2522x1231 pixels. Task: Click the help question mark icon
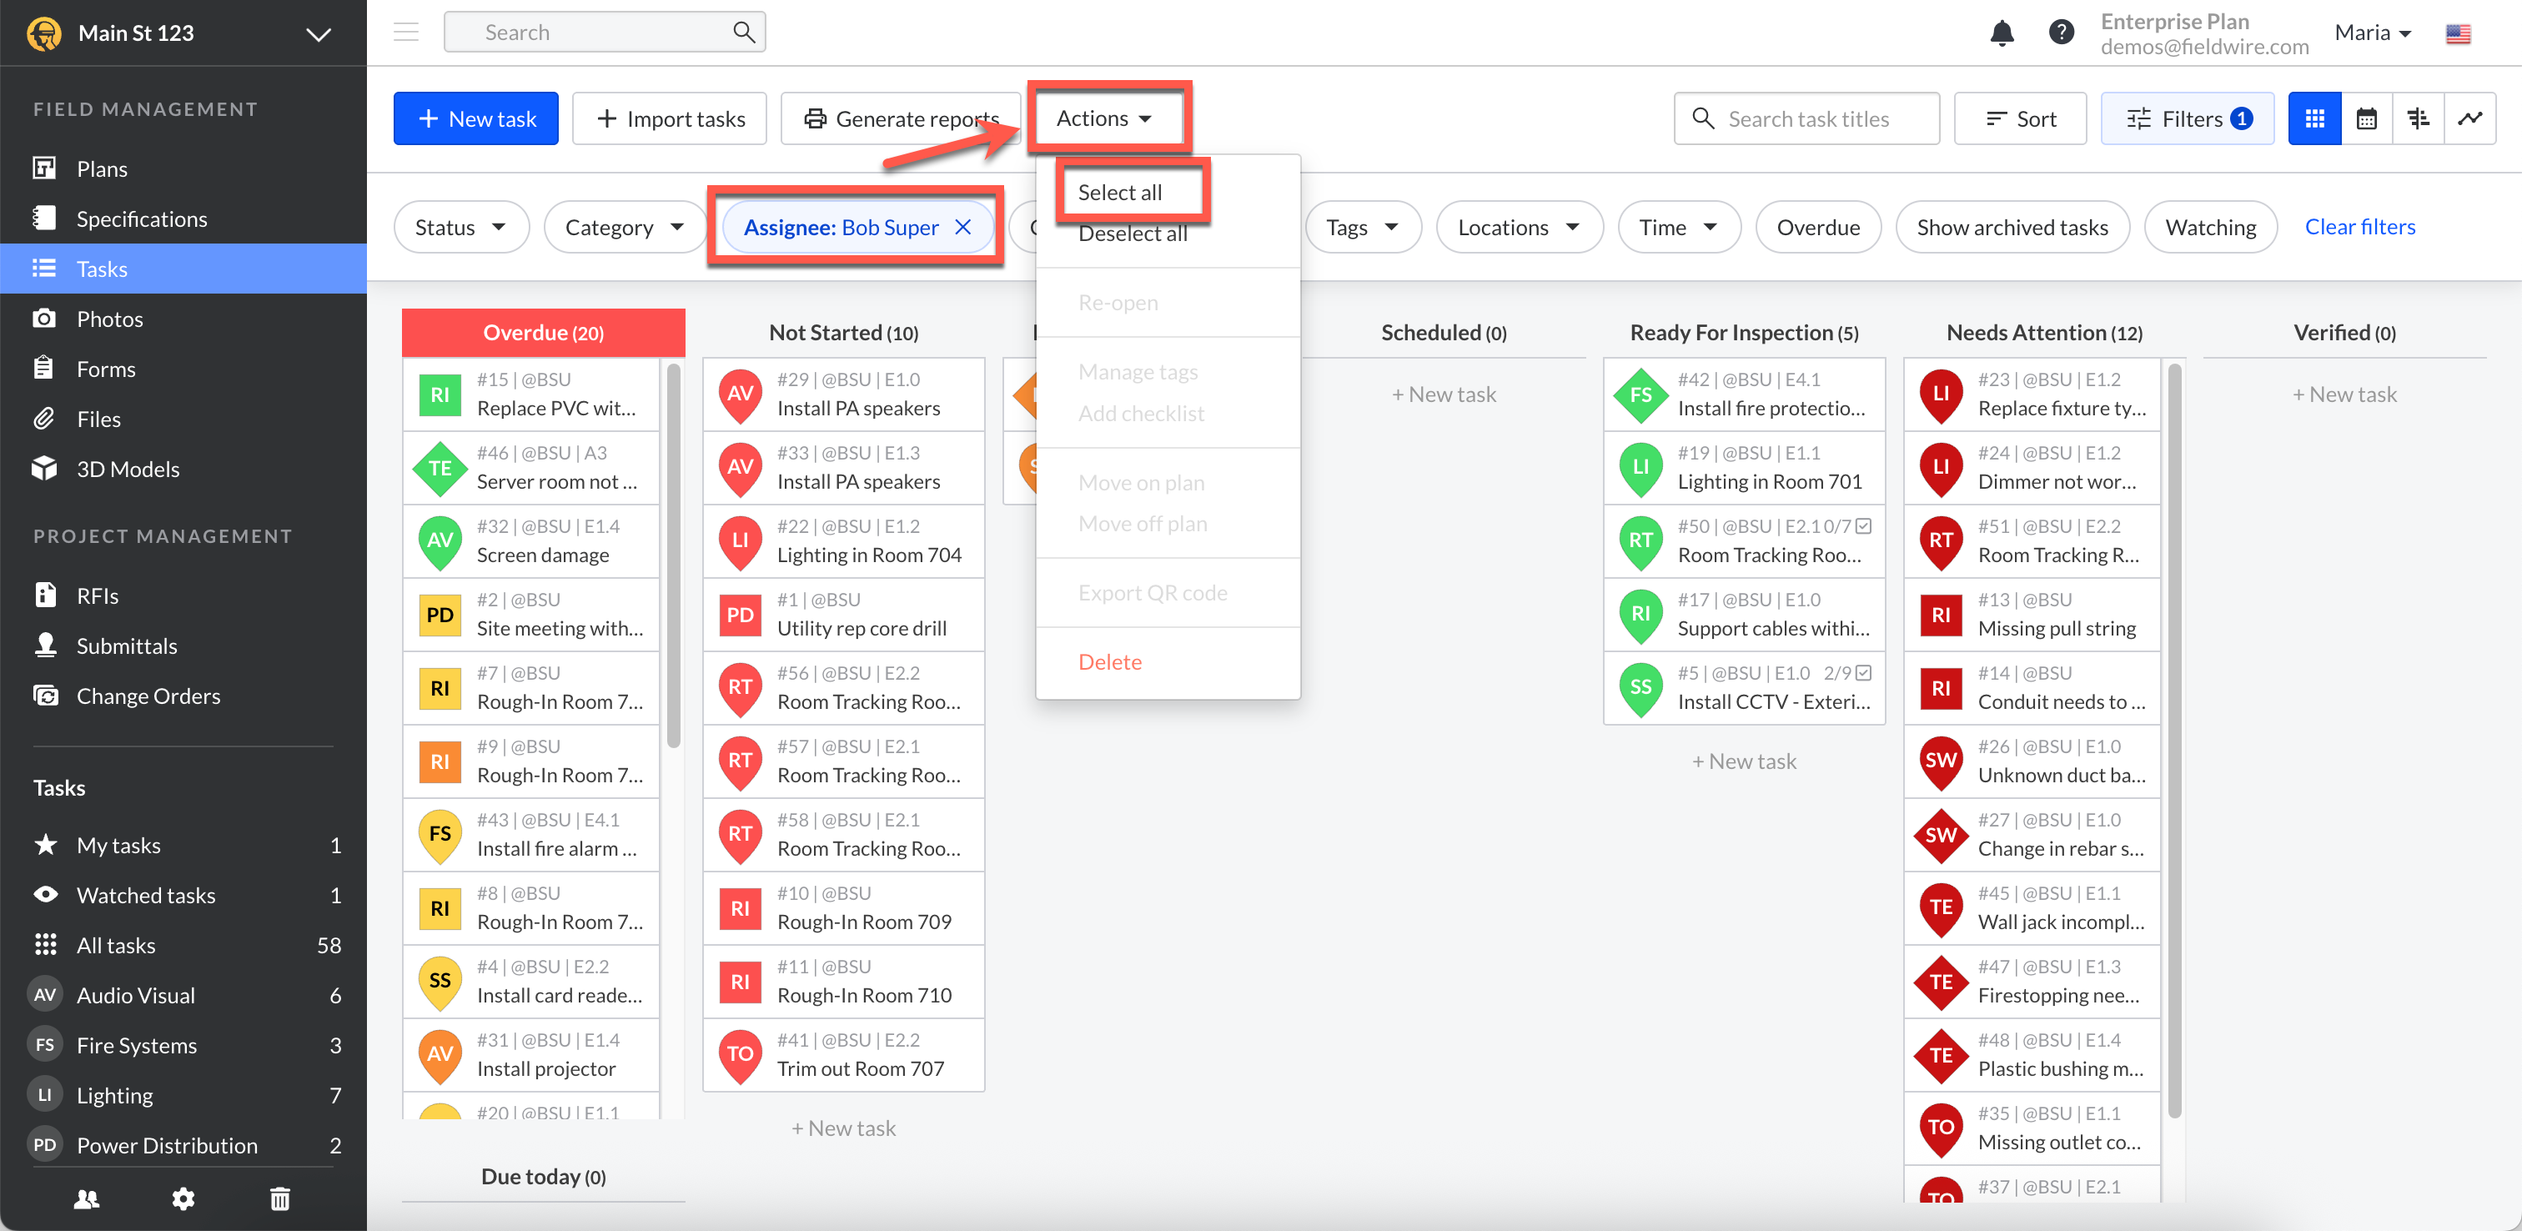(x=2061, y=33)
